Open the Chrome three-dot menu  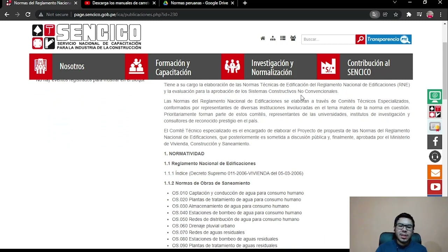(x=441, y=14)
